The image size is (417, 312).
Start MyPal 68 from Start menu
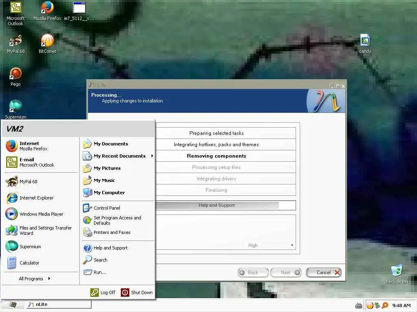tap(41, 182)
